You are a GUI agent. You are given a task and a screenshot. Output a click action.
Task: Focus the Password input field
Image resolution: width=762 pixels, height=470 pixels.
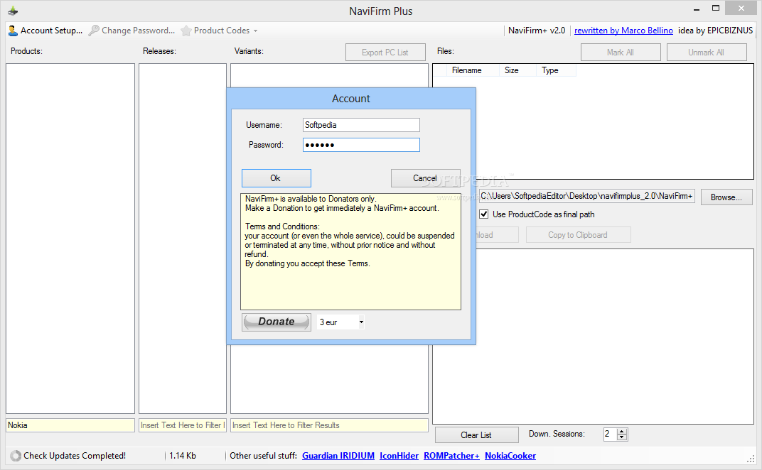pos(361,145)
